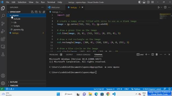
Task: Kill terminal with trash icon
Action: click(x=157, y=54)
